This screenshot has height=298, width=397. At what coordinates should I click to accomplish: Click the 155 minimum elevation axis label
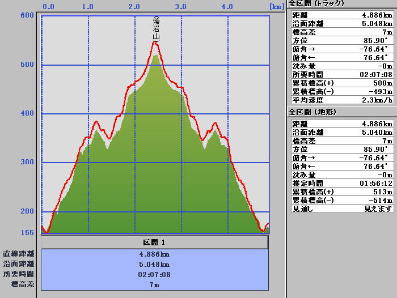coord(26,232)
